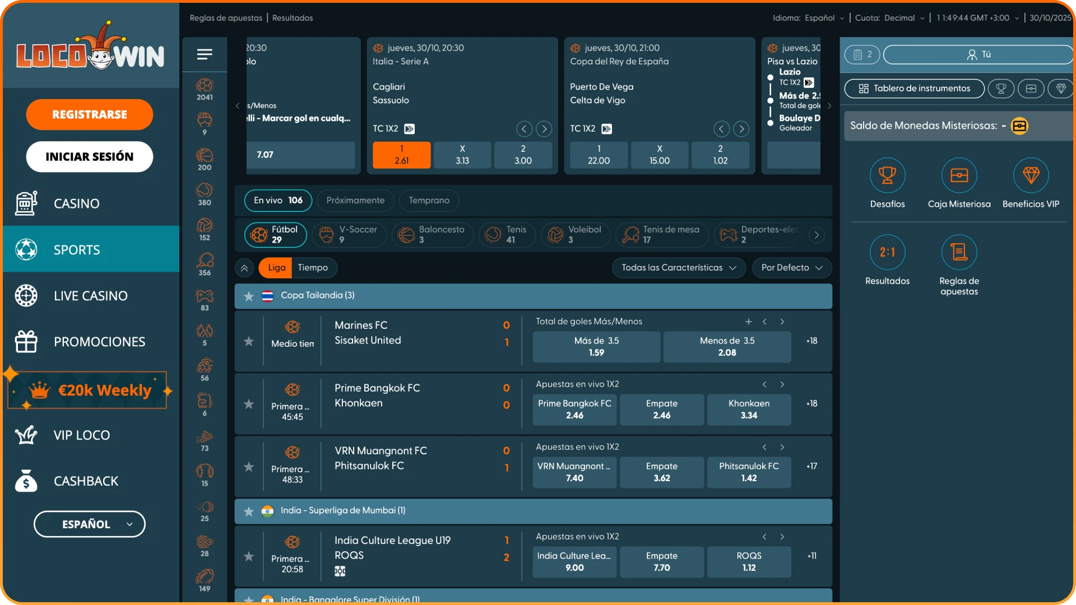Expand the Por Defecto sorting dropdown
1076x605 pixels.
pos(792,268)
